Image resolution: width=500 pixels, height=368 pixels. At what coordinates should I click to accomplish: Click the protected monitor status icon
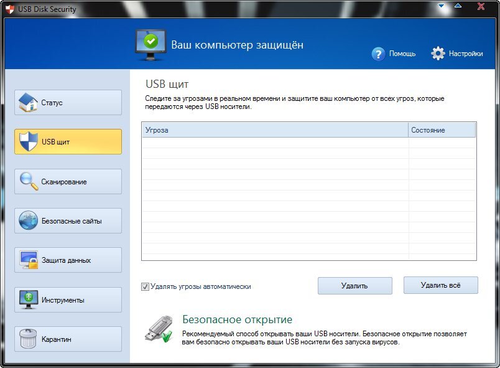(x=151, y=45)
